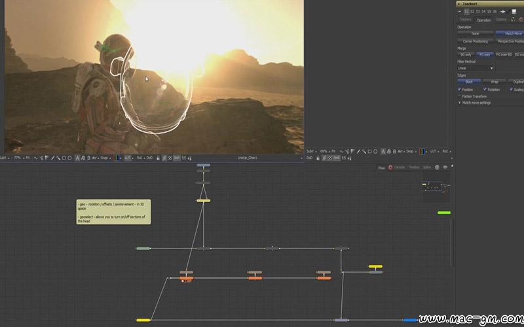
Task: Click the A/B split icon in left viewer
Action: point(83,158)
